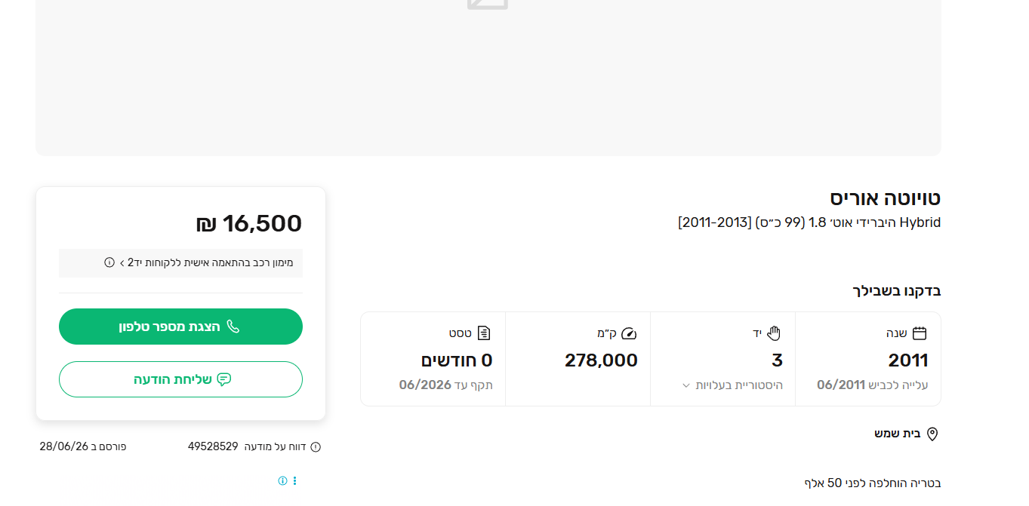Click the test validity date 06/2026
Viewport: 1029px width, 506px height.
[x=425, y=385]
